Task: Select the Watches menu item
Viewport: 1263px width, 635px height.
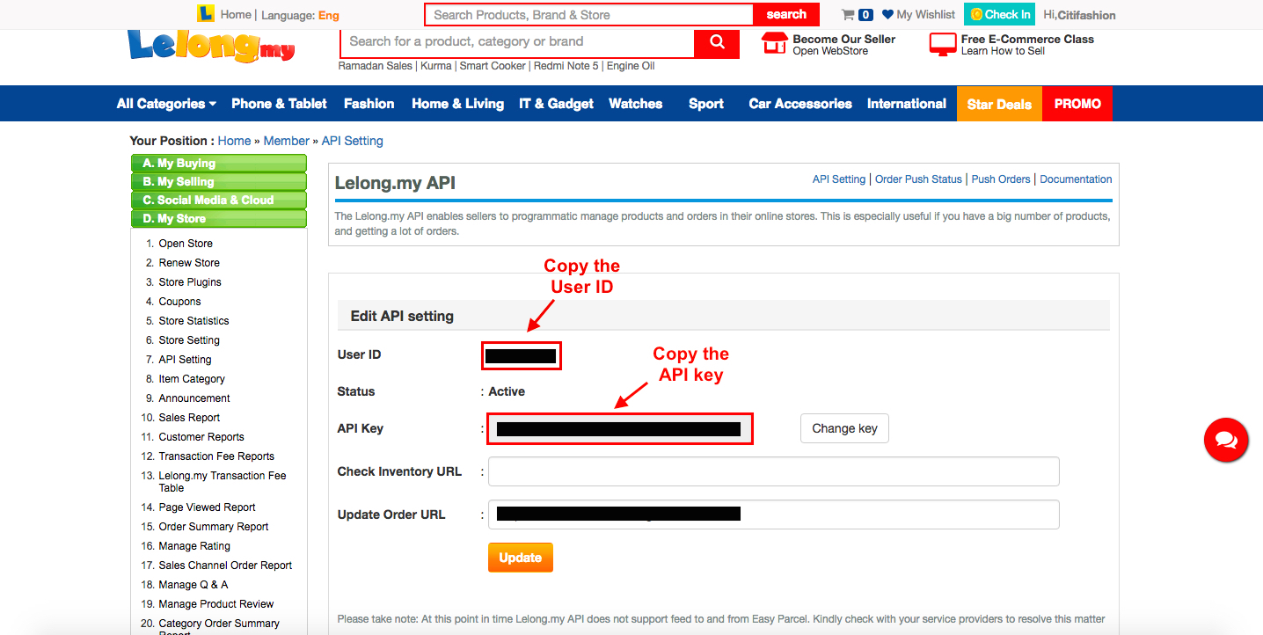Action: pyautogui.click(x=636, y=104)
